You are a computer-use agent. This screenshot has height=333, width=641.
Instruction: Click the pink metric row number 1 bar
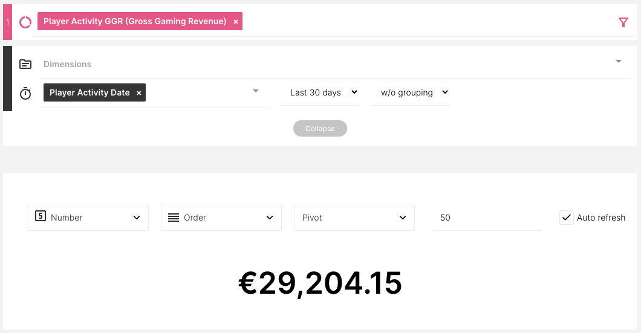[7, 22]
